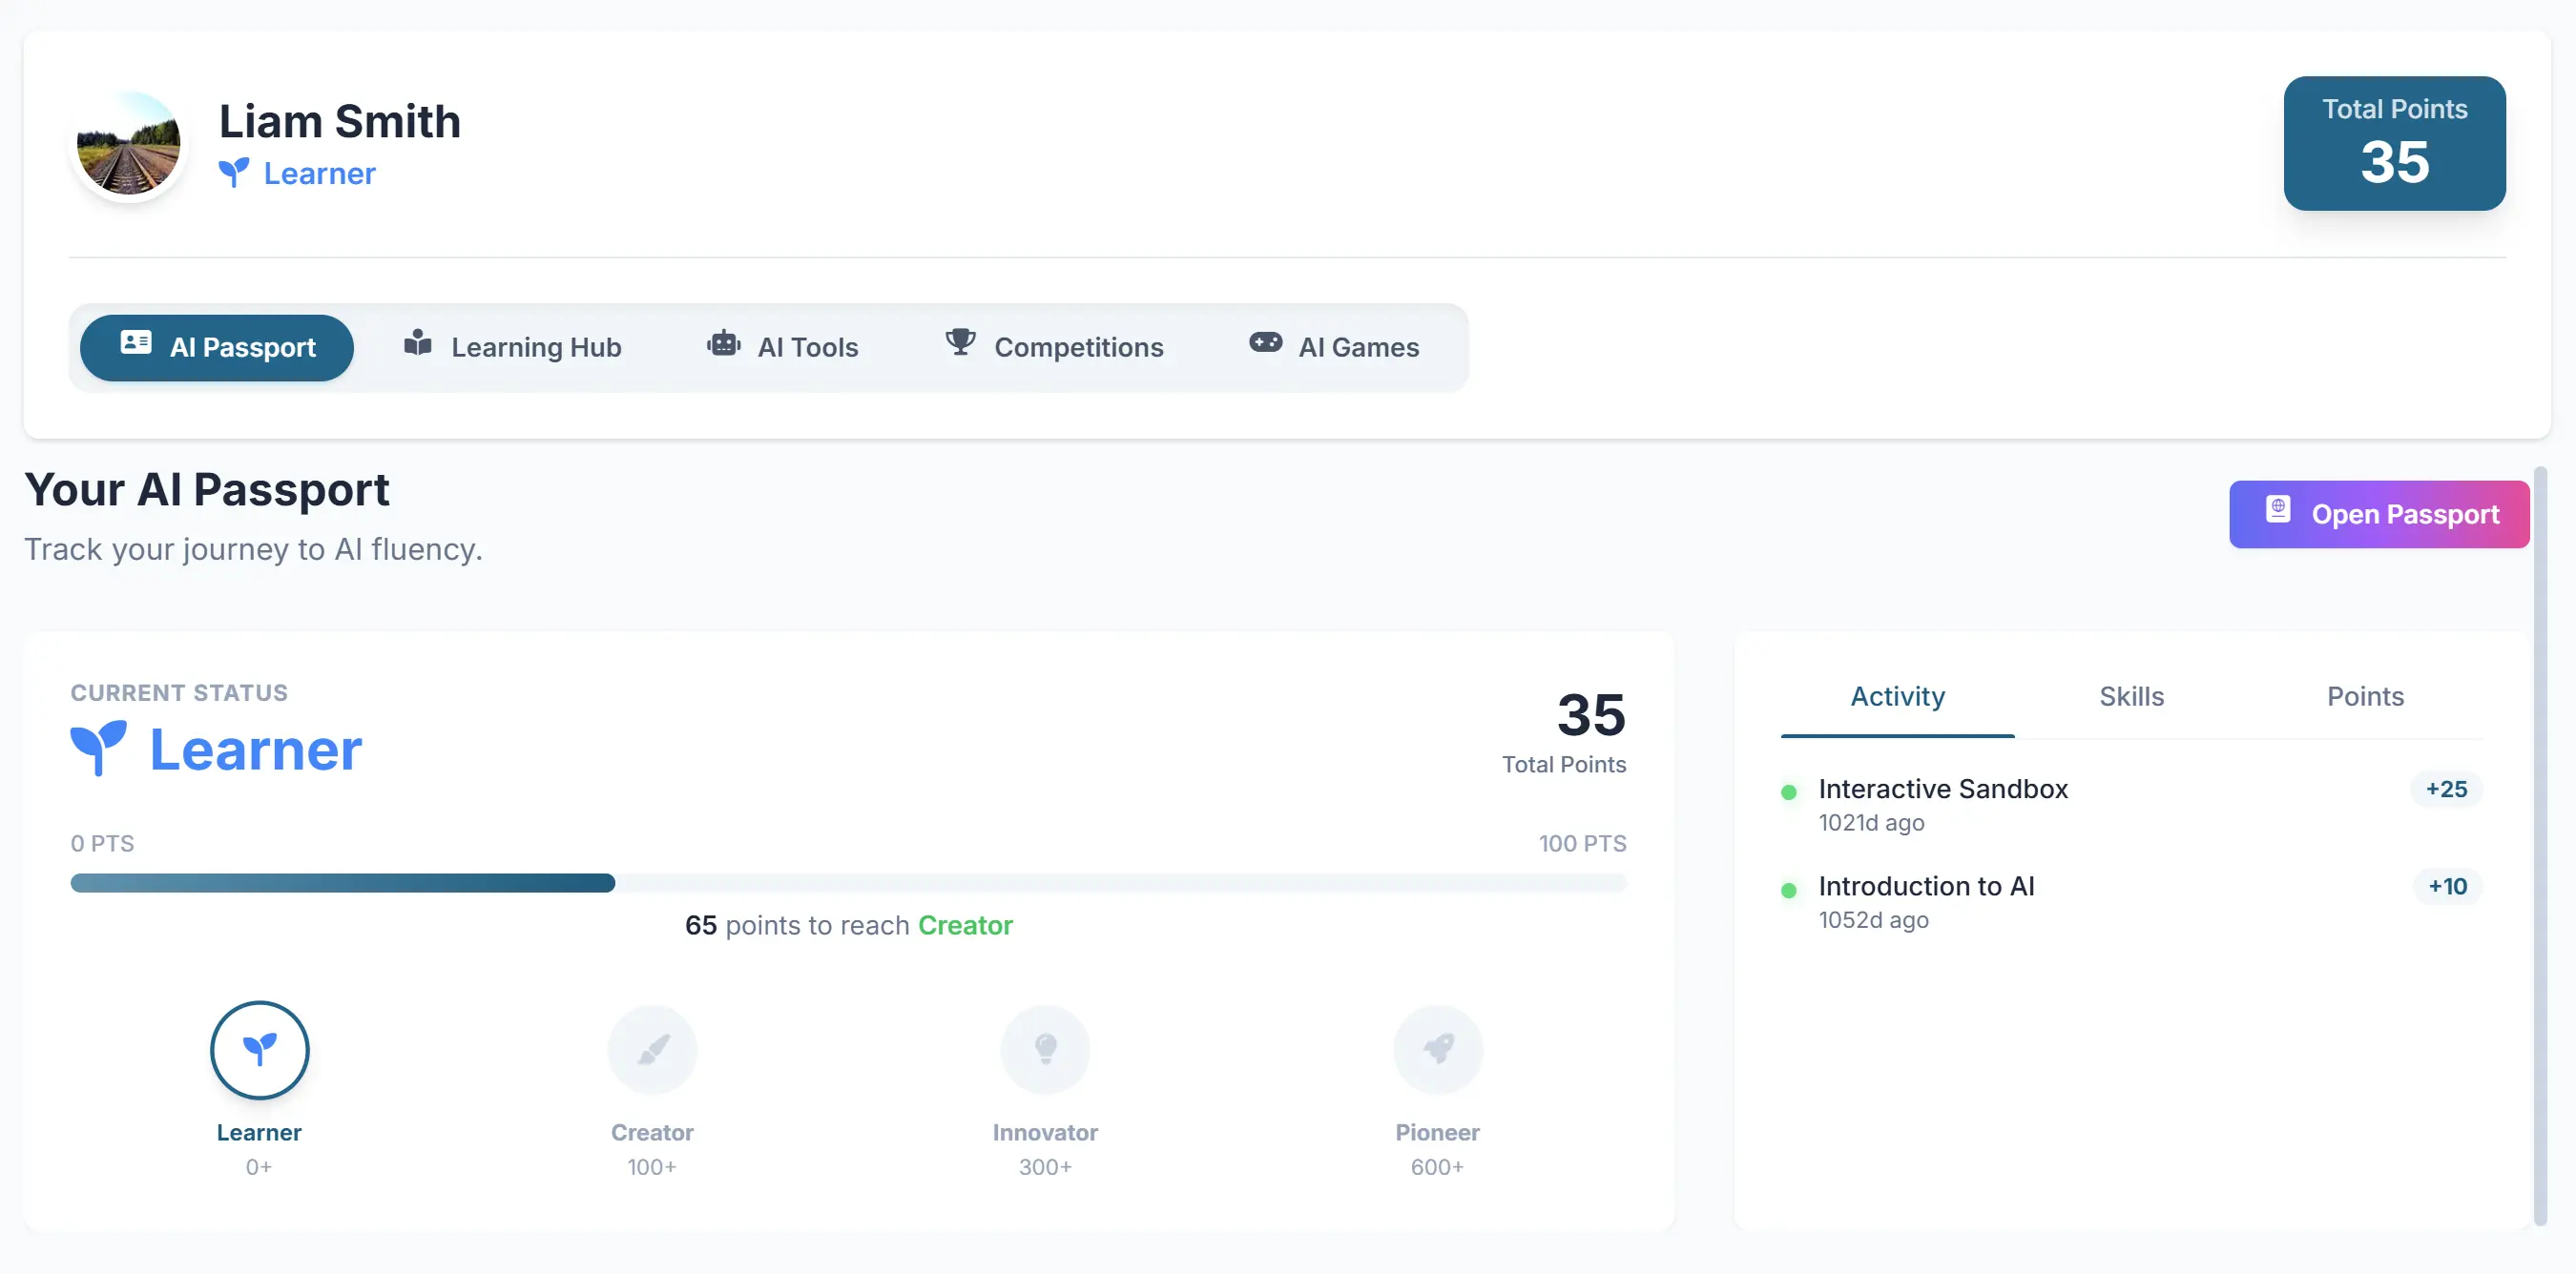Screen dimensions: 2576x1274
Task: Switch to the Activity tab
Action: click(1896, 696)
